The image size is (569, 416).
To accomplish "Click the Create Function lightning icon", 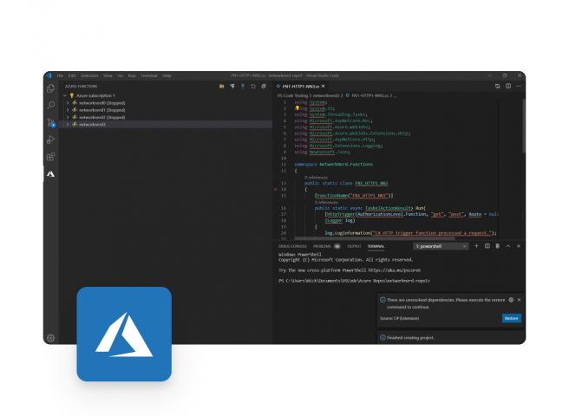I will pyautogui.click(x=232, y=87).
